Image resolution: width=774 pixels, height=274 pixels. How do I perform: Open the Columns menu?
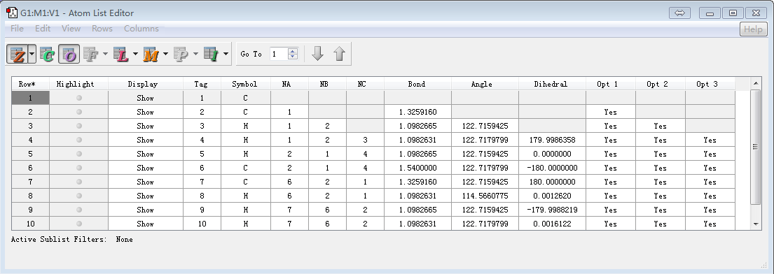point(141,29)
